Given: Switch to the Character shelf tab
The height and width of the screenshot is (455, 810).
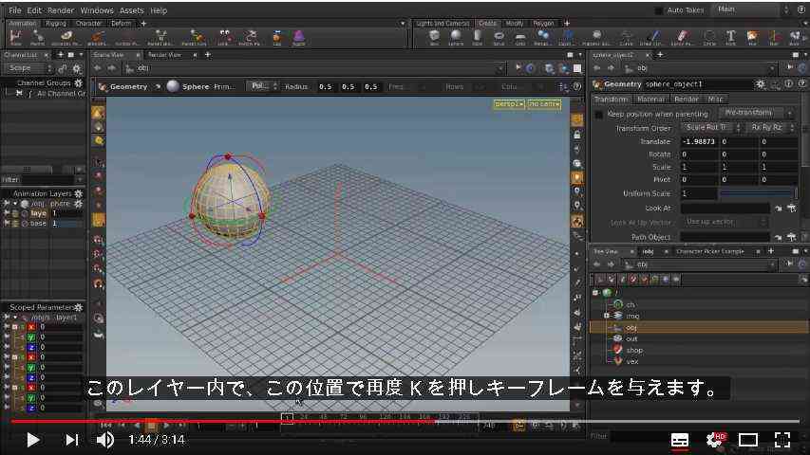Looking at the screenshot, I should click(88, 23).
